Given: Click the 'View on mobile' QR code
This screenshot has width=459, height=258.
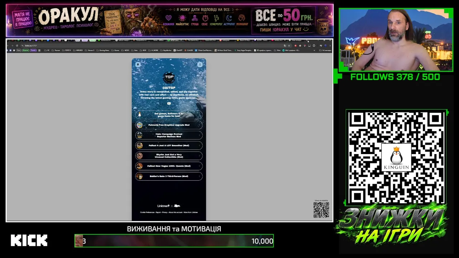Looking at the screenshot, I should [321, 210].
